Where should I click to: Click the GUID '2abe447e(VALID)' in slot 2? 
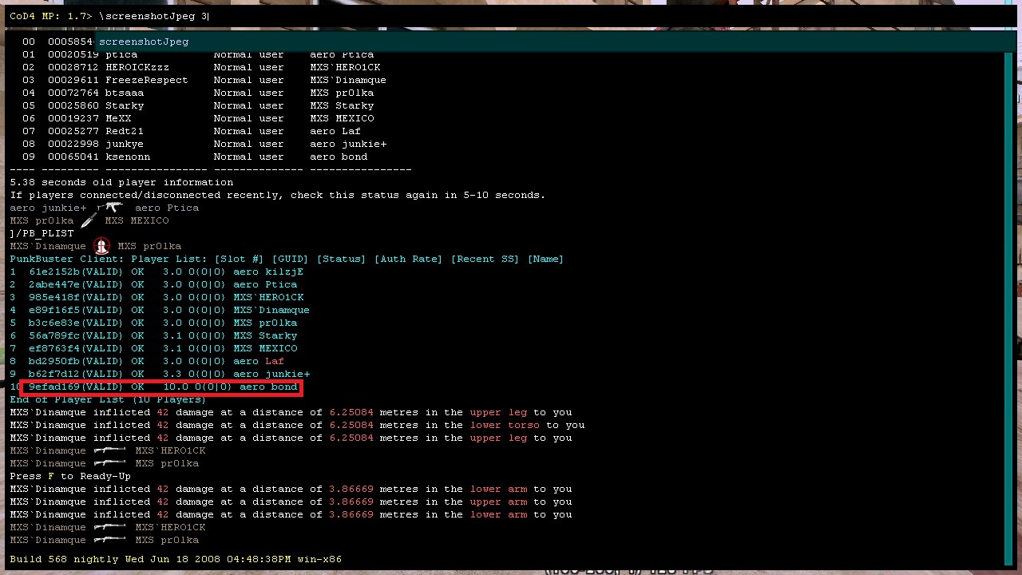[77, 284]
